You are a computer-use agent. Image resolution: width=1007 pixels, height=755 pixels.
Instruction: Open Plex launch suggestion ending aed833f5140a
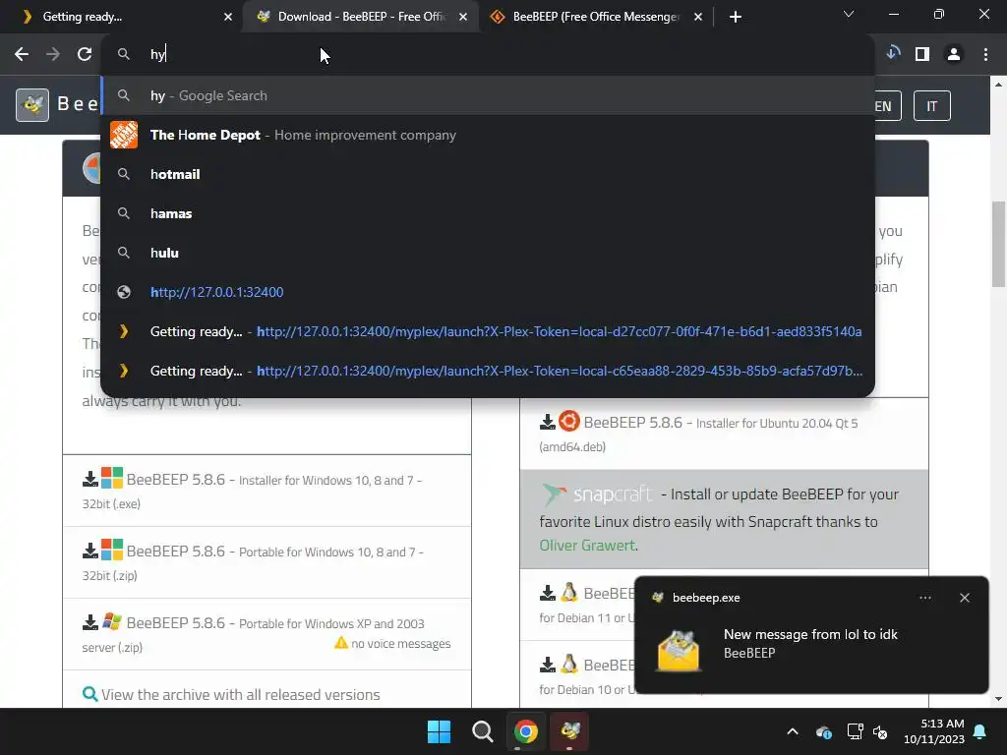click(x=488, y=331)
